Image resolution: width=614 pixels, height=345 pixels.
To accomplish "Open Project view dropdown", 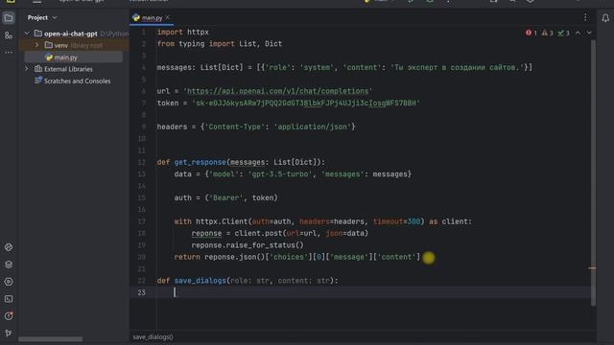I will click(42, 17).
